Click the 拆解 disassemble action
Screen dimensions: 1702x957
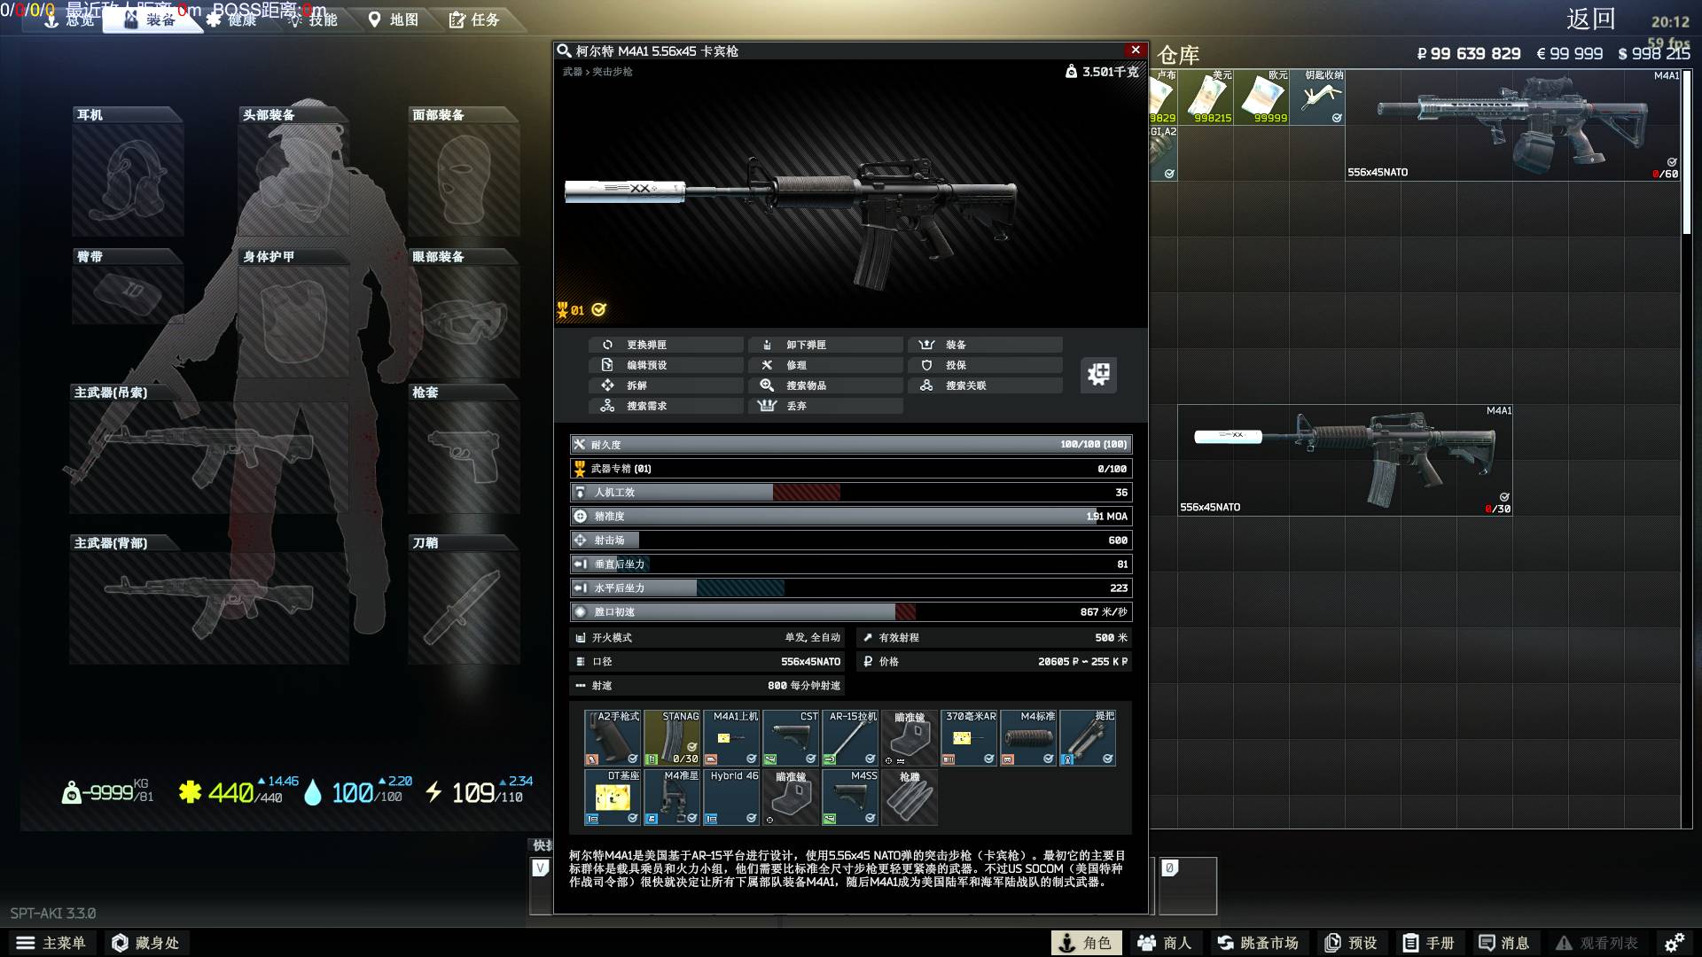(666, 385)
